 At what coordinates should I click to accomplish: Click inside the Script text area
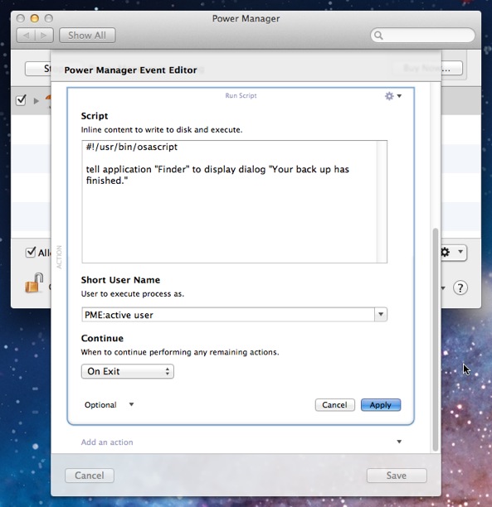229,201
